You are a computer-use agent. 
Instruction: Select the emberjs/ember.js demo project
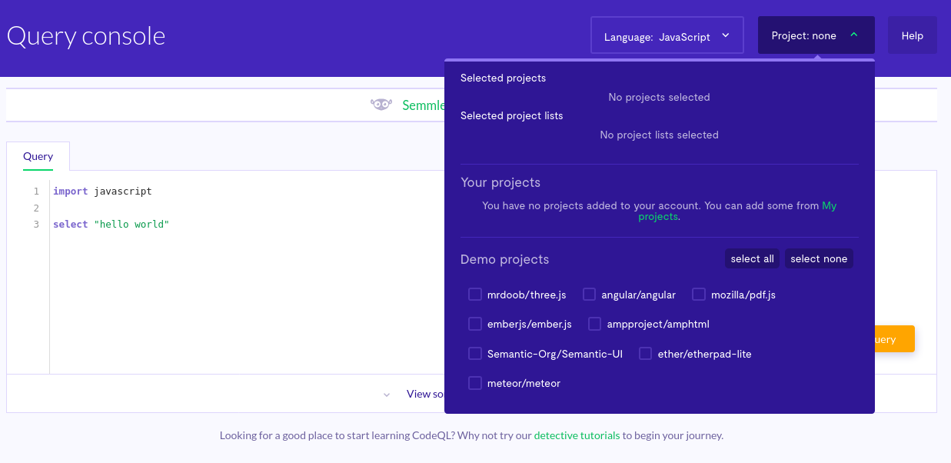[475, 324]
